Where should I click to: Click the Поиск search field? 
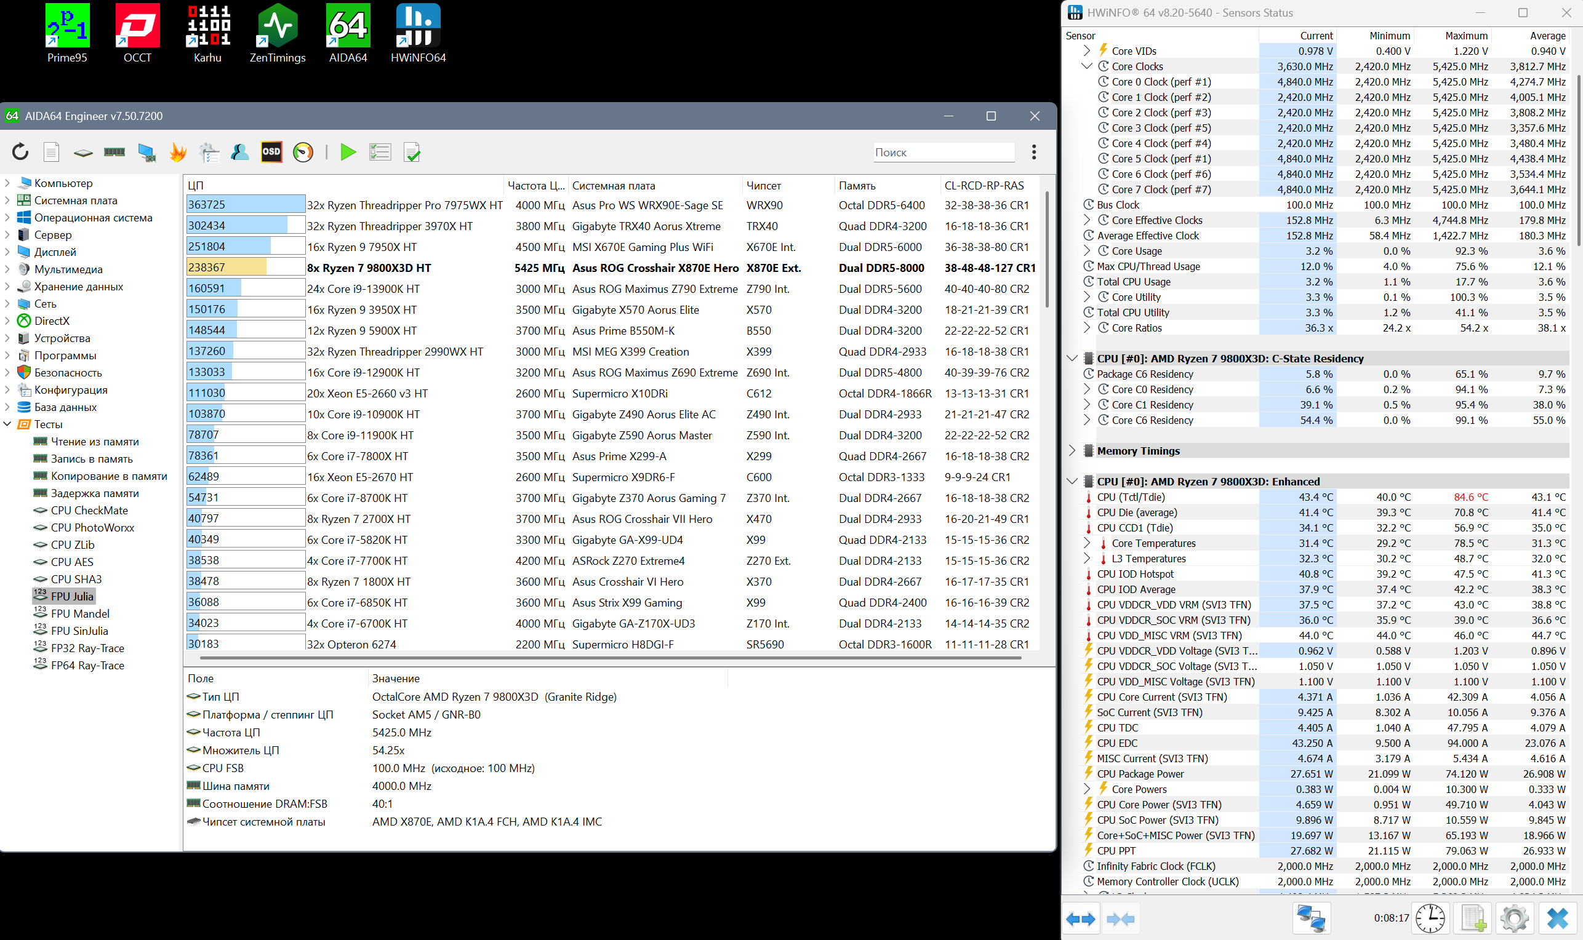click(943, 152)
